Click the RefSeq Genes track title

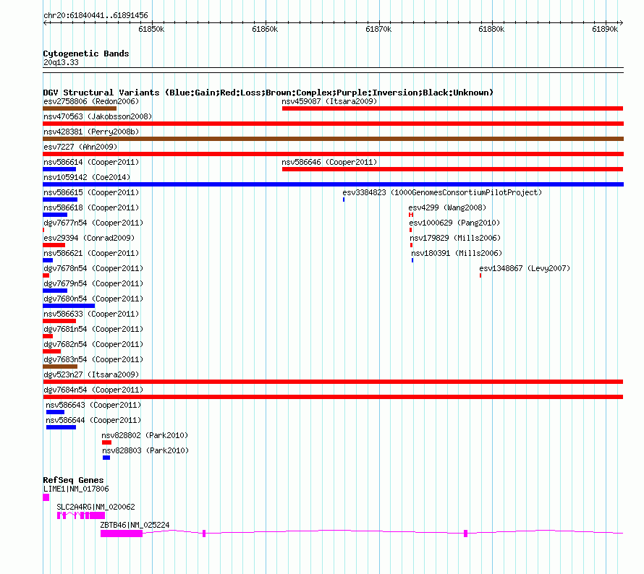(73, 480)
